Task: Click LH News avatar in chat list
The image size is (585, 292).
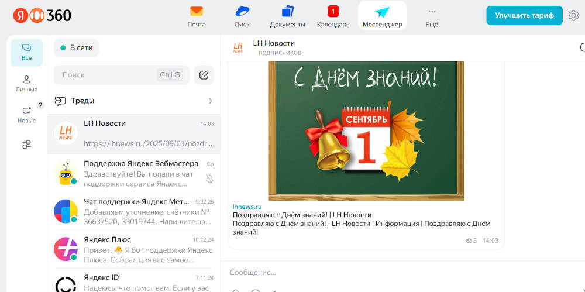Action: click(66, 133)
